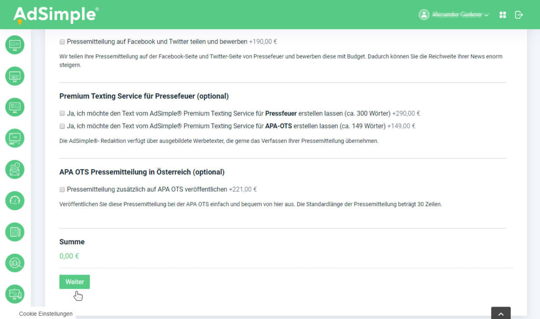The height and width of the screenshot is (319, 540).
Task: Click the AdSimple logo in the header
Action: [x=56, y=15]
